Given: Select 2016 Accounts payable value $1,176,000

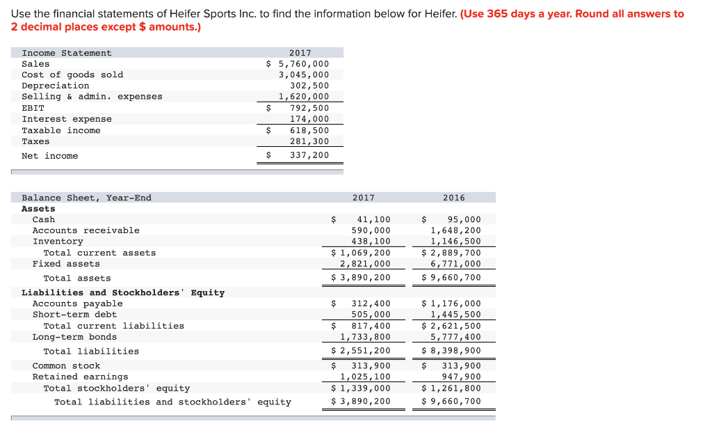Looking at the screenshot, I should (x=451, y=304).
